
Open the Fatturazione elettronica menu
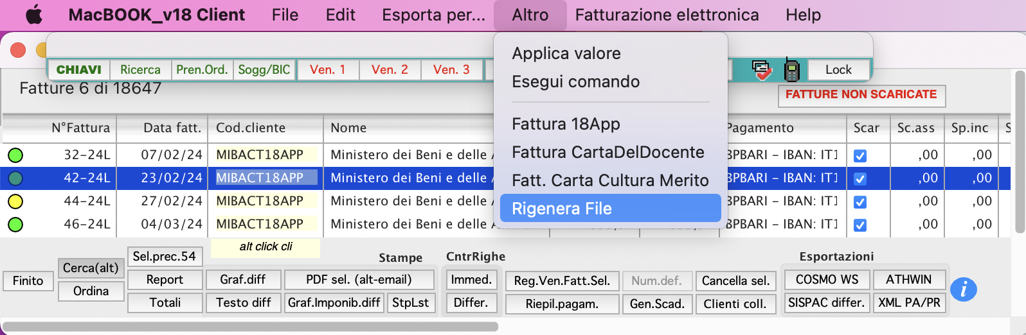pyautogui.click(x=667, y=15)
